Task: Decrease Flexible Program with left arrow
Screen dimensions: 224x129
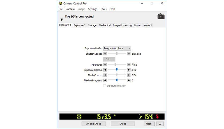Action: pyautogui.click(x=105, y=80)
